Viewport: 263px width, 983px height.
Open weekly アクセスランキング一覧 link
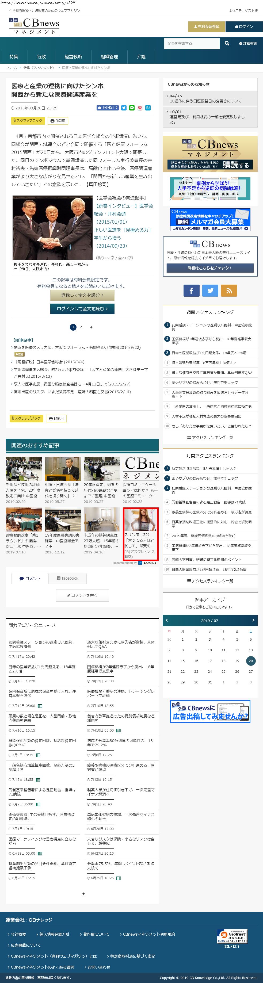click(x=210, y=437)
